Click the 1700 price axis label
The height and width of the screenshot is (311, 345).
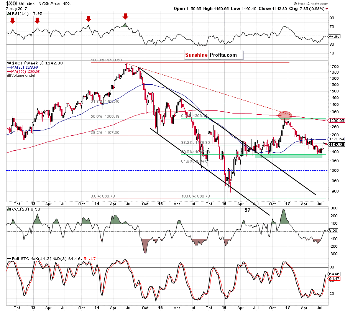(x=334, y=66)
